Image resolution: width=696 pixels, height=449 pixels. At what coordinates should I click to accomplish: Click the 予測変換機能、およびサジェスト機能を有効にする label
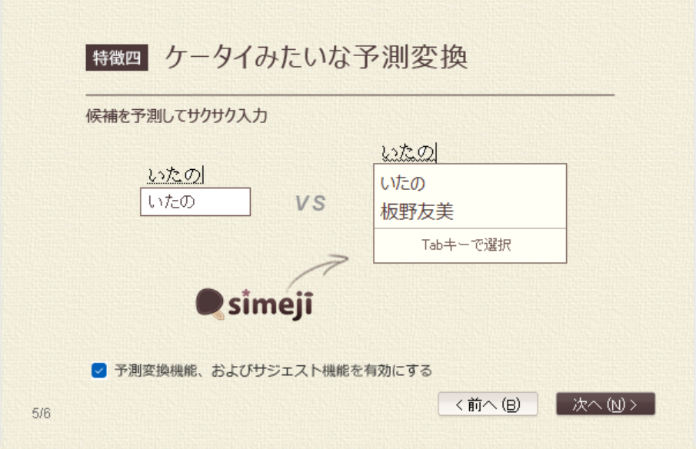[273, 371]
